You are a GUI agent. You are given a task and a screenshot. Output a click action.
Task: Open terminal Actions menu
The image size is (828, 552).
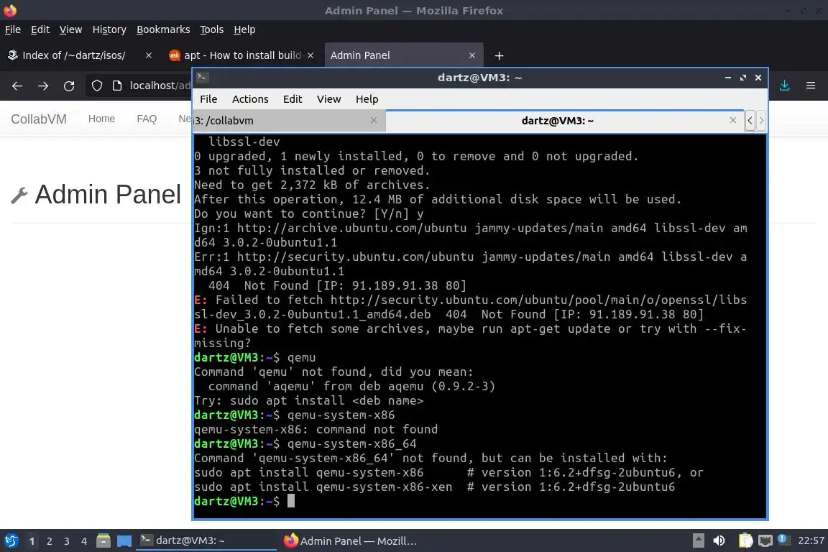tap(250, 99)
